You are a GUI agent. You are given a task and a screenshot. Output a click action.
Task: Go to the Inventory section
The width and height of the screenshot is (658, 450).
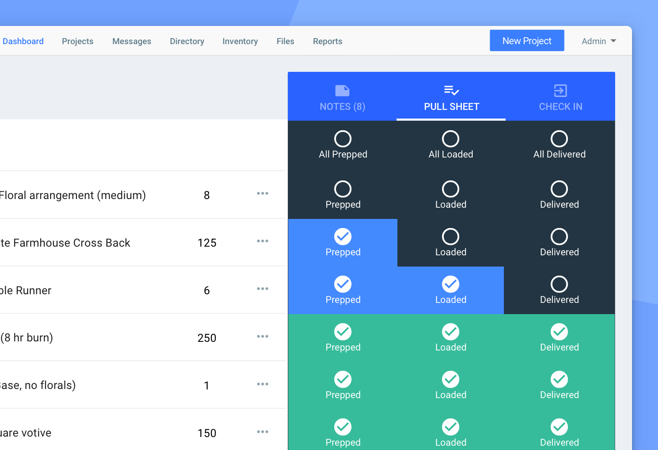[x=240, y=41]
